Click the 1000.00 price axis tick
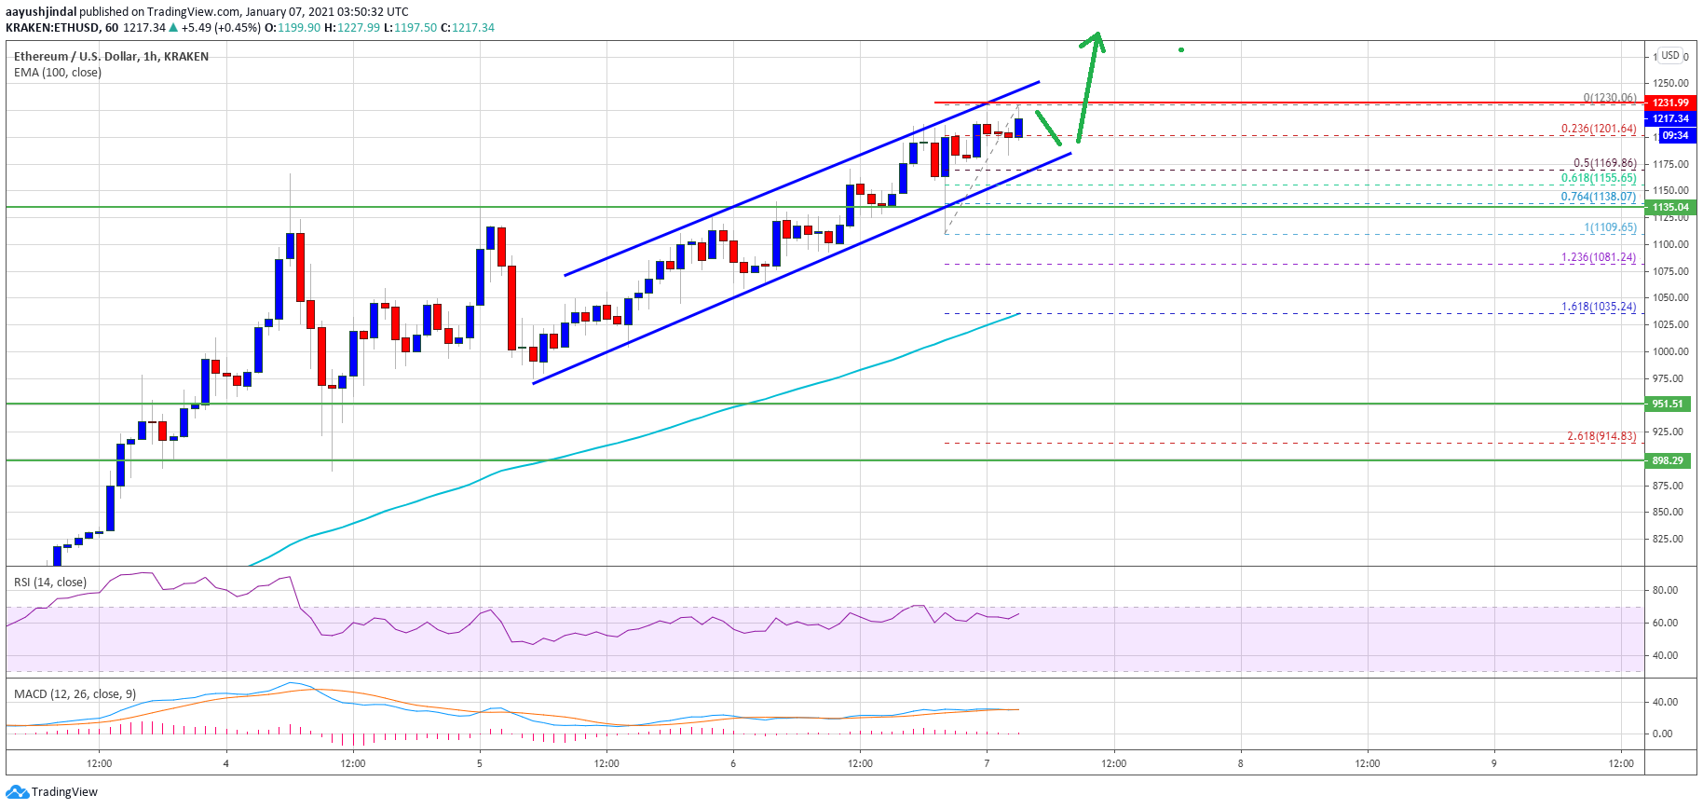 [x=1670, y=351]
